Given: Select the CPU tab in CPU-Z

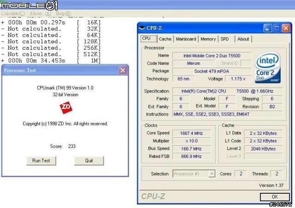Looking at the screenshot, I should (148, 39).
